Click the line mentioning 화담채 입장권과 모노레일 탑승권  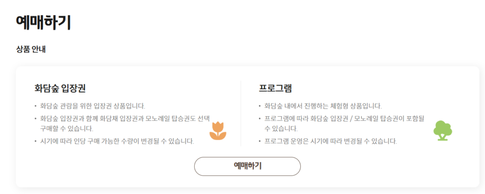click(x=124, y=119)
